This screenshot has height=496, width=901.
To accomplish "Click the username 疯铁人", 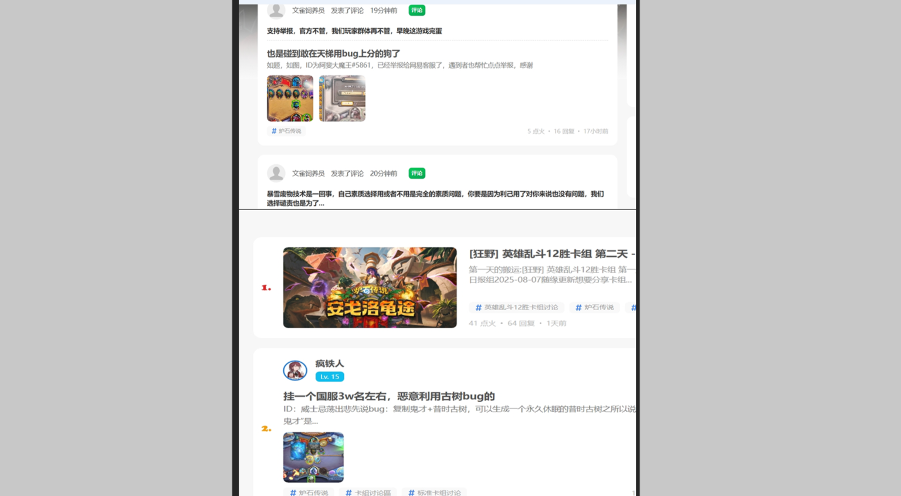I will pos(330,363).
